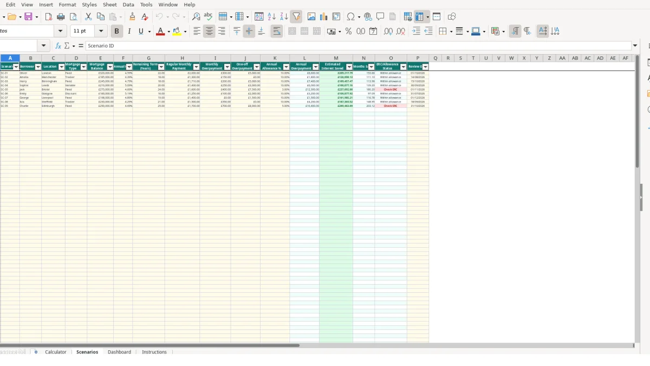Image resolution: width=650 pixels, height=366 pixels.
Task: Click Clear Direct Formatting icon
Action: [x=145, y=17]
